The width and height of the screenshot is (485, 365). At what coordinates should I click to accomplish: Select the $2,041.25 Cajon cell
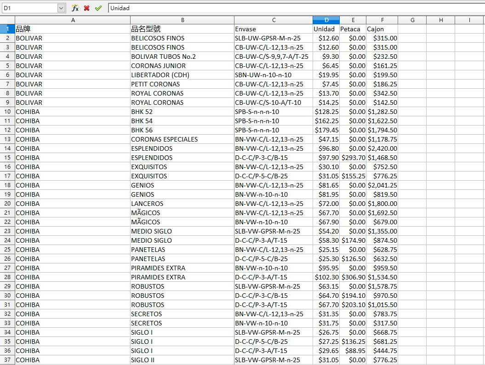click(x=382, y=185)
